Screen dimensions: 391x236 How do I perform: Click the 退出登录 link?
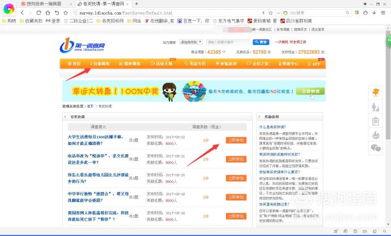coord(318,29)
